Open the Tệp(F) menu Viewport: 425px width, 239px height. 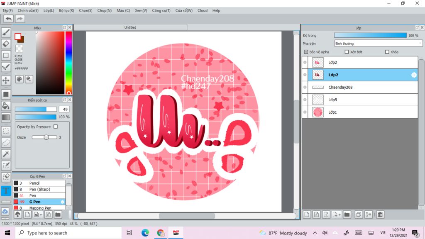(7, 10)
